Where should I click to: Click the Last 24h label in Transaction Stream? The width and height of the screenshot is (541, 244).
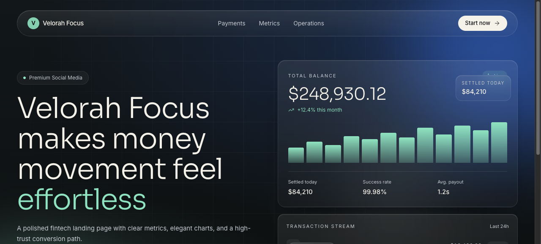[499, 226]
